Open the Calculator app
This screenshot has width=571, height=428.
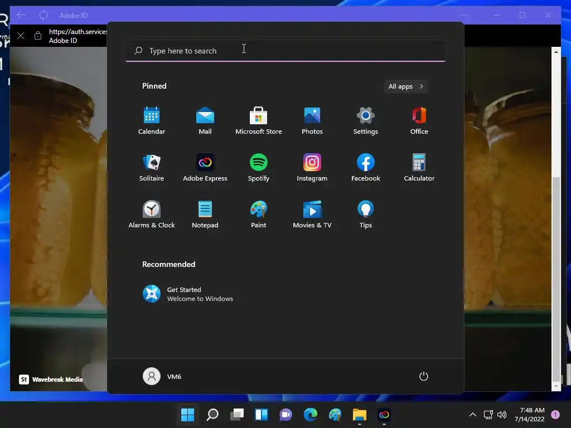[x=419, y=167]
